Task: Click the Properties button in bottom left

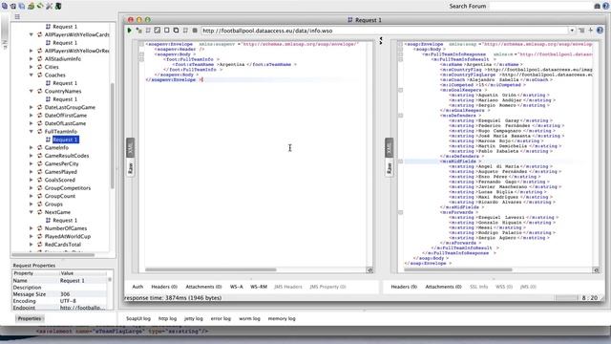Action: [x=30, y=318]
